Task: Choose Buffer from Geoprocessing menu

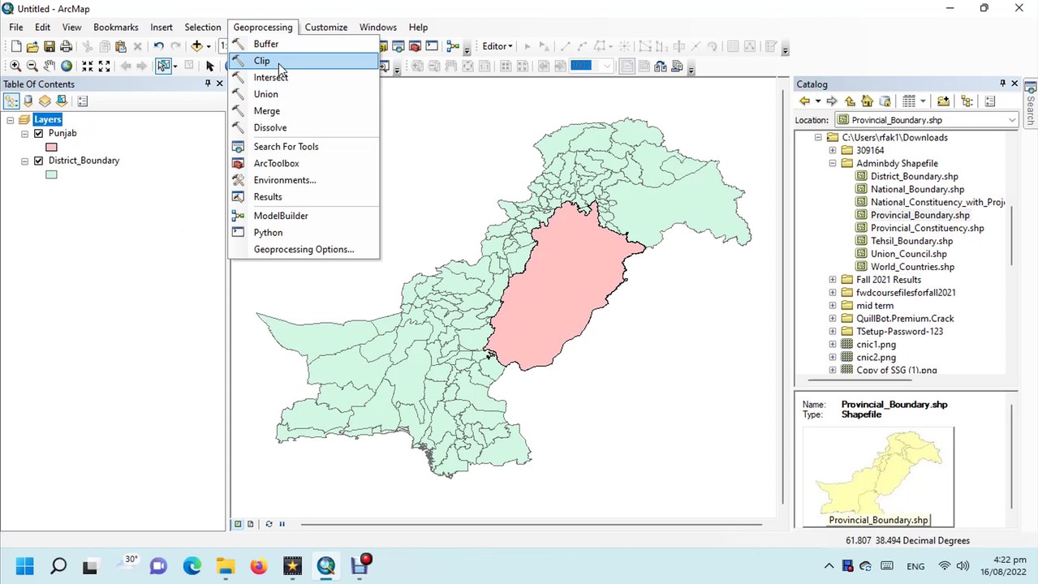Action: click(x=304, y=44)
